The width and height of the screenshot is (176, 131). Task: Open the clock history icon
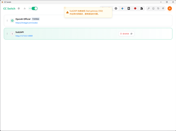tap(158, 8)
